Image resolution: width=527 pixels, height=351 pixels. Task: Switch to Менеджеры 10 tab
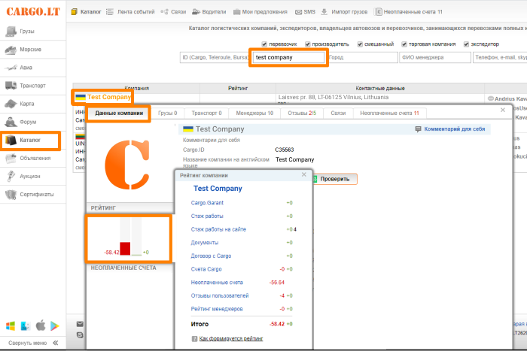[x=254, y=113]
